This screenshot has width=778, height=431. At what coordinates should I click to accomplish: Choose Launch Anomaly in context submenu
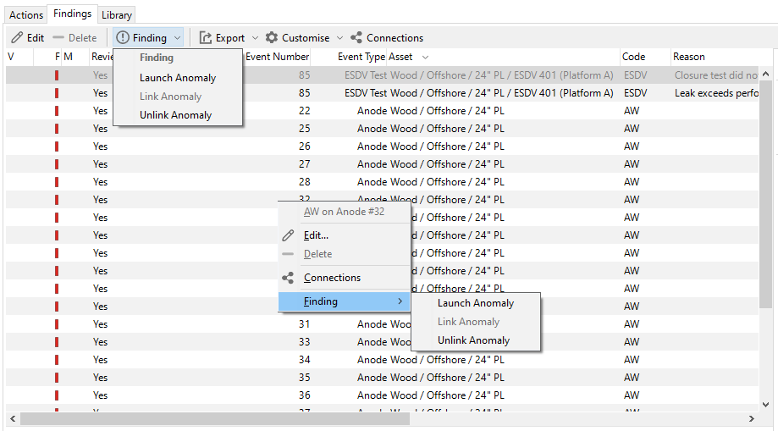(475, 303)
